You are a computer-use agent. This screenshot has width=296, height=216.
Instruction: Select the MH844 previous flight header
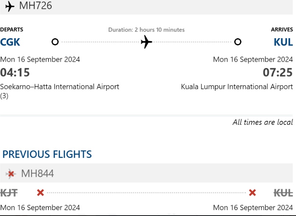pyautogui.click(x=37, y=173)
